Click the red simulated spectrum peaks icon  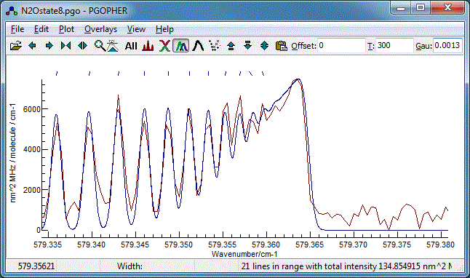pos(148,46)
